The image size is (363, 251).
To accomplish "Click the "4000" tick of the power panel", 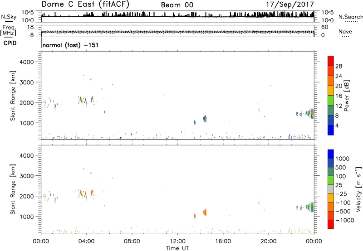I will (27, 62).
